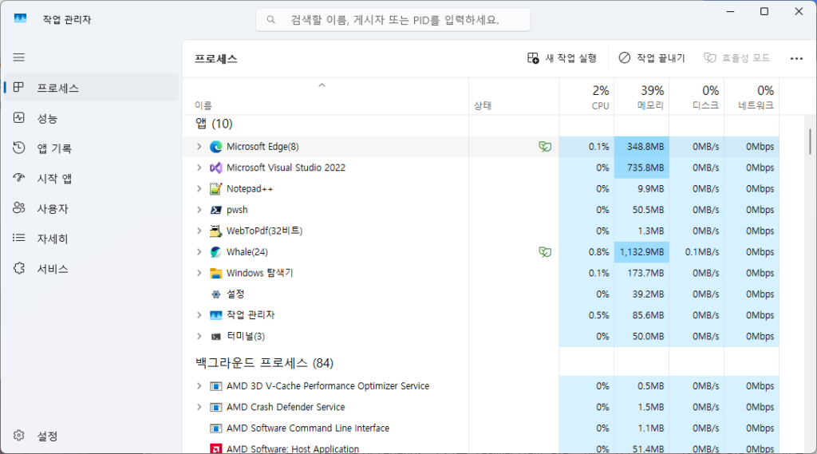Click the Notepad++ row icon
This screenshot has width=817, height=454.
(215, 188)
